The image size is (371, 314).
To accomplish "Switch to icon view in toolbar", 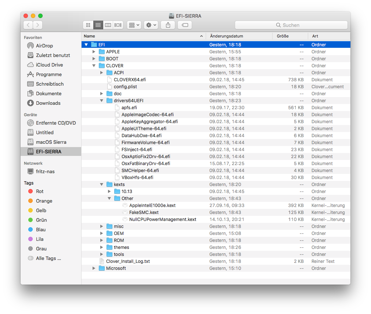I will 88,25.
